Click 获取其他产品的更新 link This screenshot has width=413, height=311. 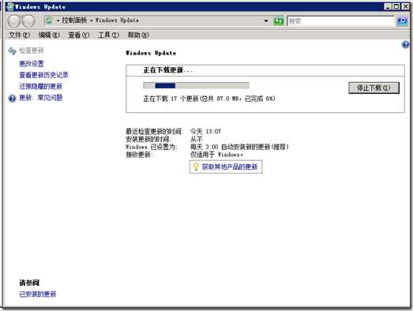230,167
